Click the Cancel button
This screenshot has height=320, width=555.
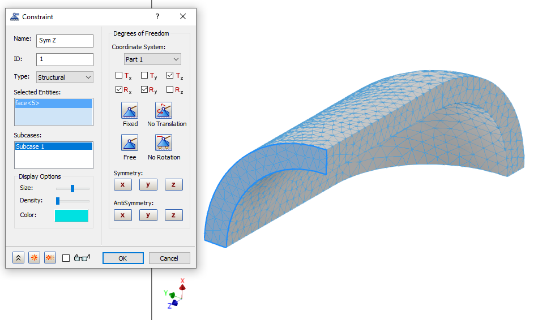pos(169,258)
